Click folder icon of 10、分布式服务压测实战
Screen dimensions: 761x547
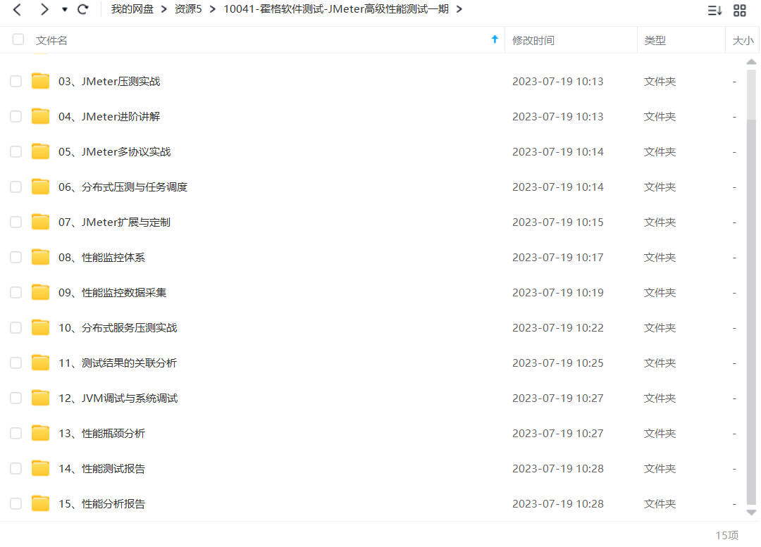point(41,328)
